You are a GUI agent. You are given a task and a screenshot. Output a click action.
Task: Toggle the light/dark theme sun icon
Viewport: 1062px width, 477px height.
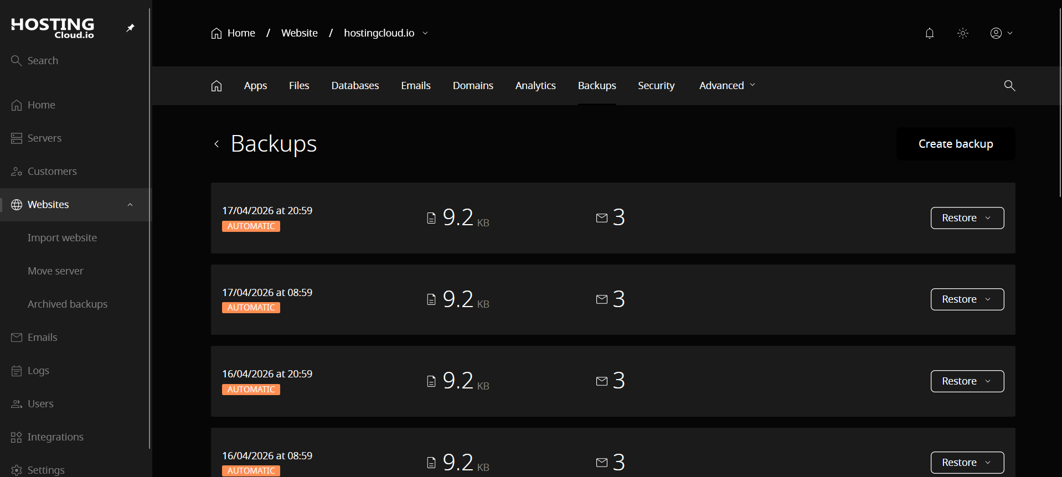point(962,33)
